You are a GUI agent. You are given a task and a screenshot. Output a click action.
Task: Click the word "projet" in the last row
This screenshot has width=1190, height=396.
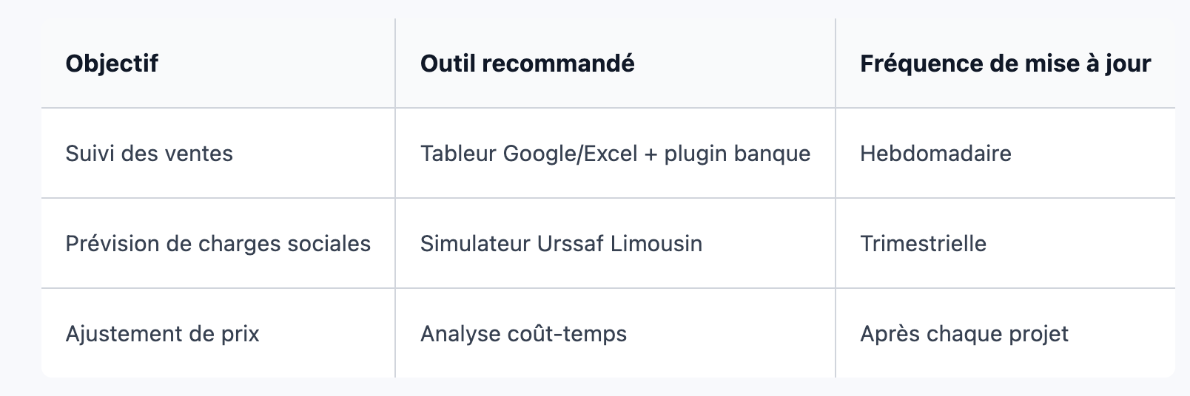[x=1039, y=335]
